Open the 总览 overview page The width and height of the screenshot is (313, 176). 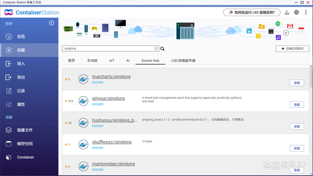click(x=29, y=37)
